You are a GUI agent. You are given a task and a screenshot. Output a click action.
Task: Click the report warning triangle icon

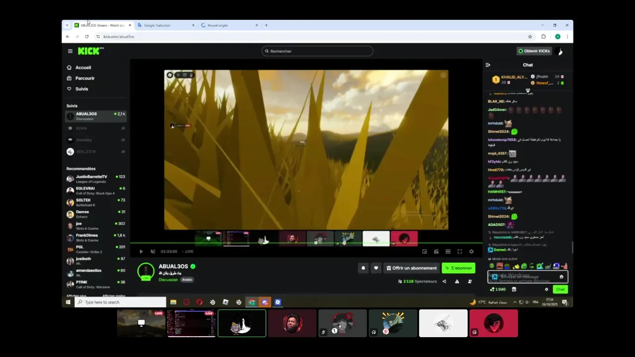coord(457,281)
